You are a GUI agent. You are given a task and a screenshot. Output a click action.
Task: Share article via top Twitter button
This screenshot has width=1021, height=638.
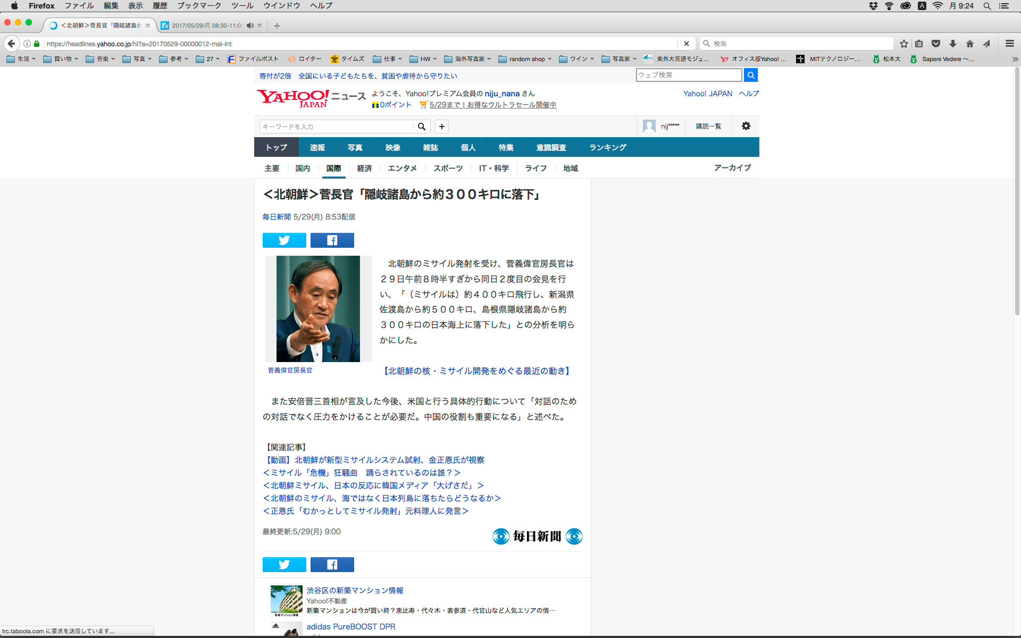tap(284, 240)
